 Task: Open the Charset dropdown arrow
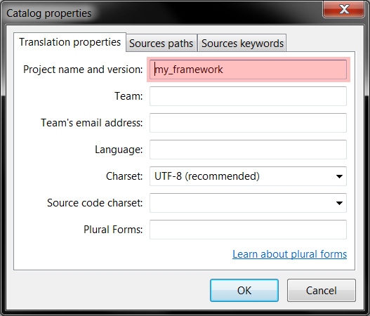[x=339, y=176]
